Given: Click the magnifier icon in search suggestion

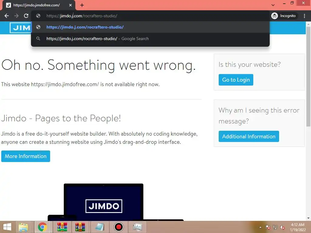Looking at the screenshot, I should tap(38, 39).
